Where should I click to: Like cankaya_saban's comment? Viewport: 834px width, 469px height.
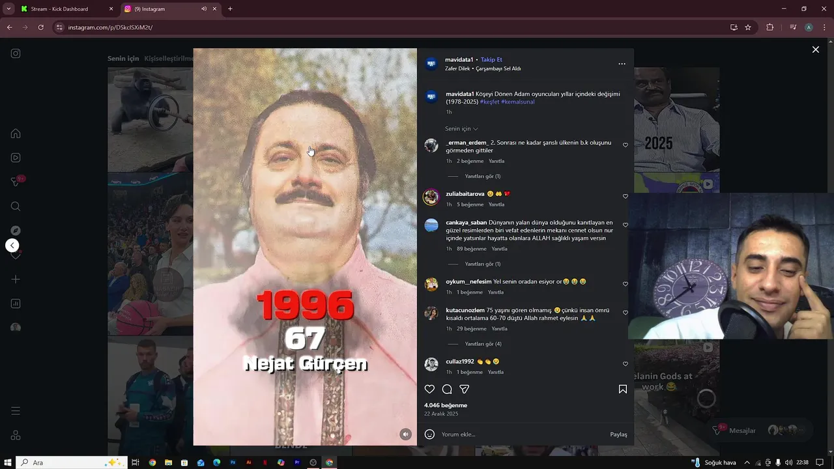[x=625, y=225]
